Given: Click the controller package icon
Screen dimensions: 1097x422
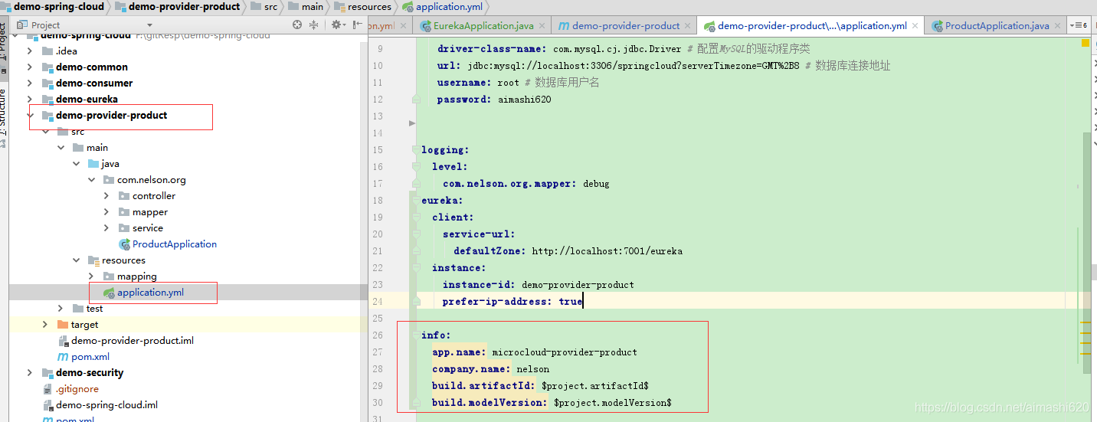Looking at the screenshot, I should 124,196.
